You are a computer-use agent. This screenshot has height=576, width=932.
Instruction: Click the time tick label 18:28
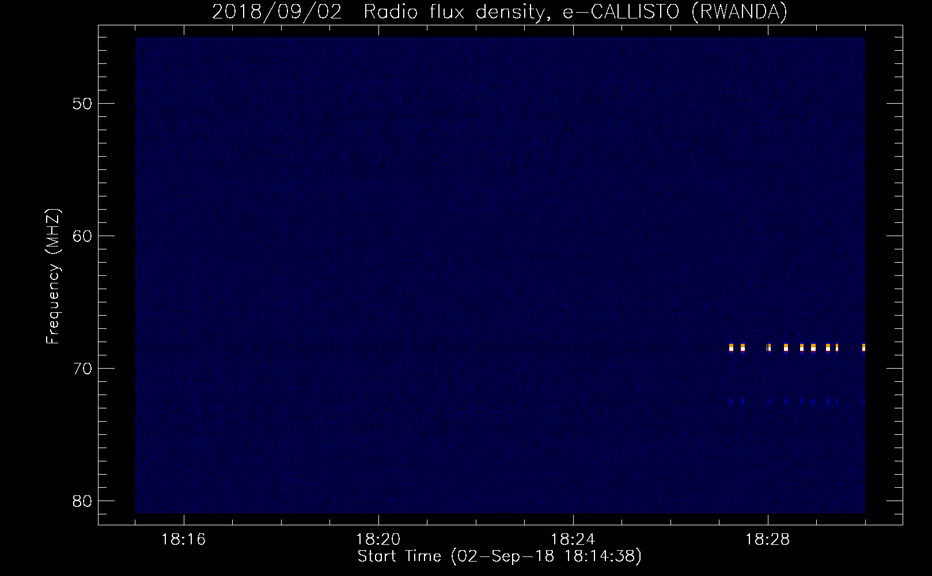768,539
